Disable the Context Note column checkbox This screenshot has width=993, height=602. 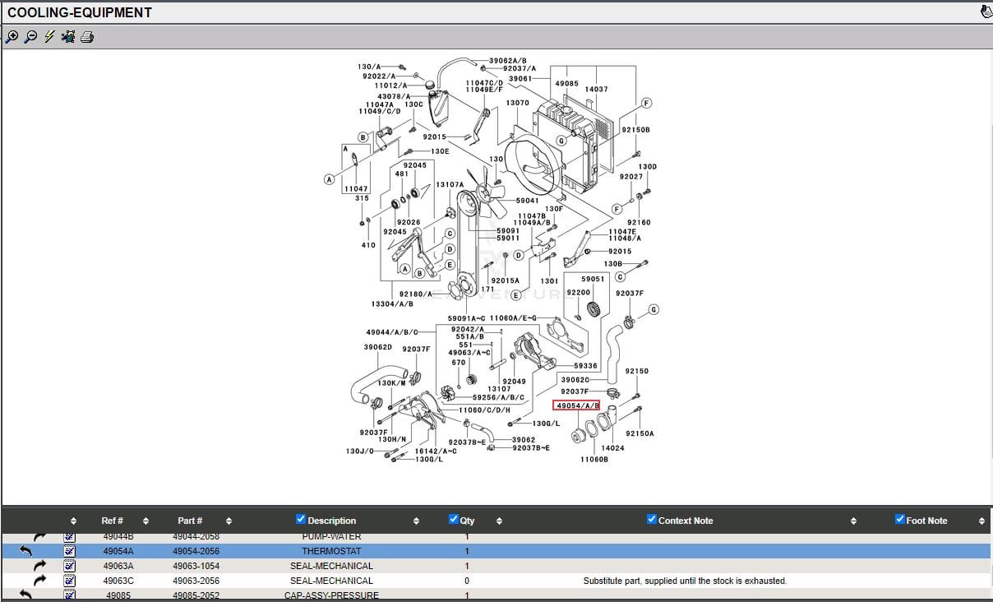tap(652, 520)
